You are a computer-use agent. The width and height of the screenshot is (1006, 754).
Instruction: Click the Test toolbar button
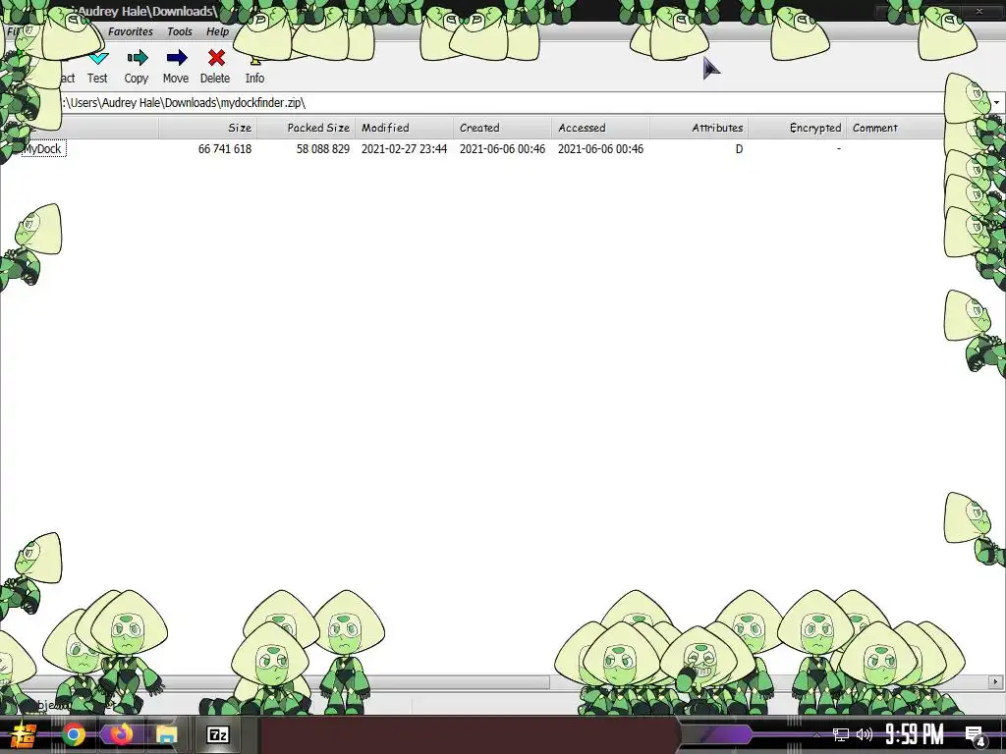point(97,67)
